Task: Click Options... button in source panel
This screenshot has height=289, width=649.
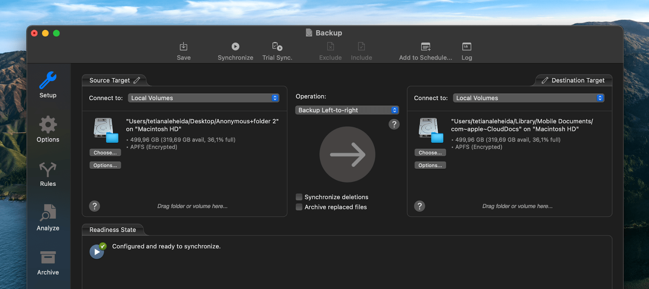Action: 105,165
